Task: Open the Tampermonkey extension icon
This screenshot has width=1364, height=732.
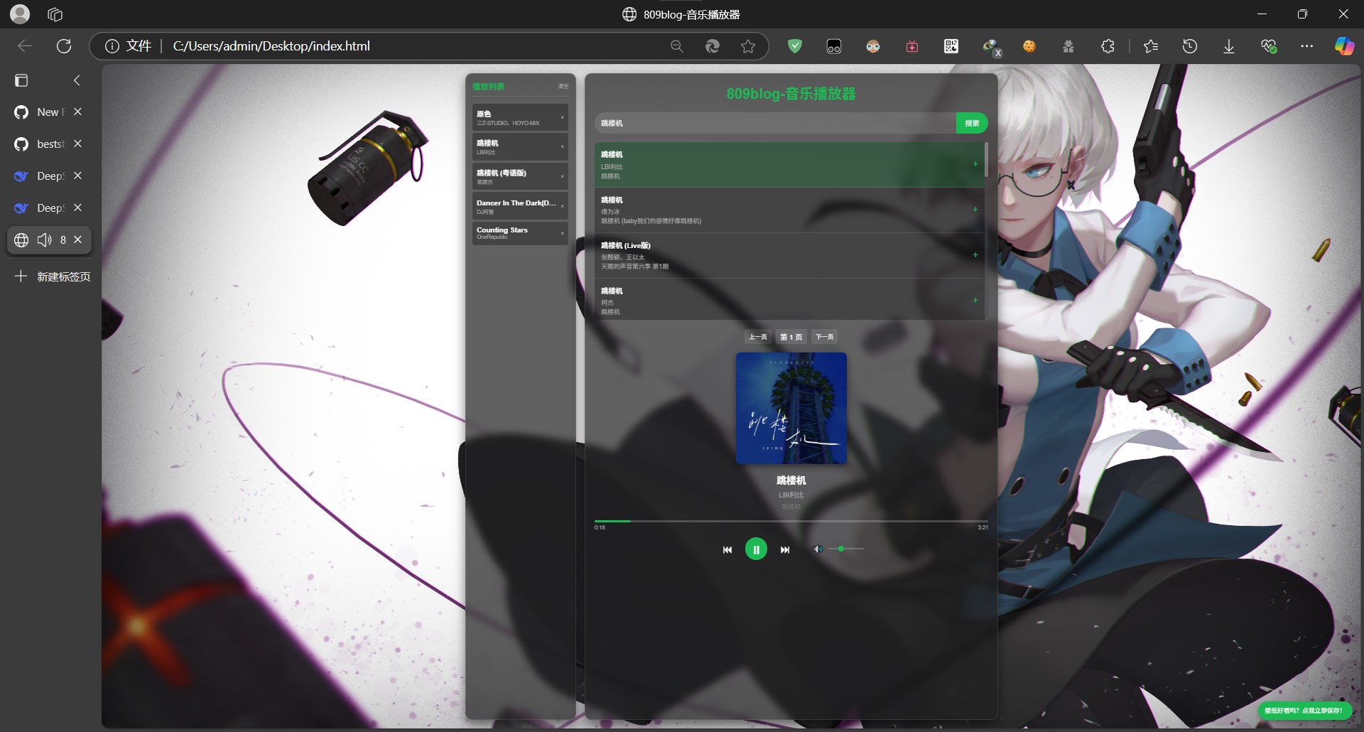Action: click(834, 46)
